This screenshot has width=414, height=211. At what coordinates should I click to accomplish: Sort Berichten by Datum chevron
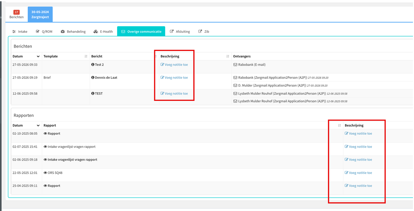38,56
